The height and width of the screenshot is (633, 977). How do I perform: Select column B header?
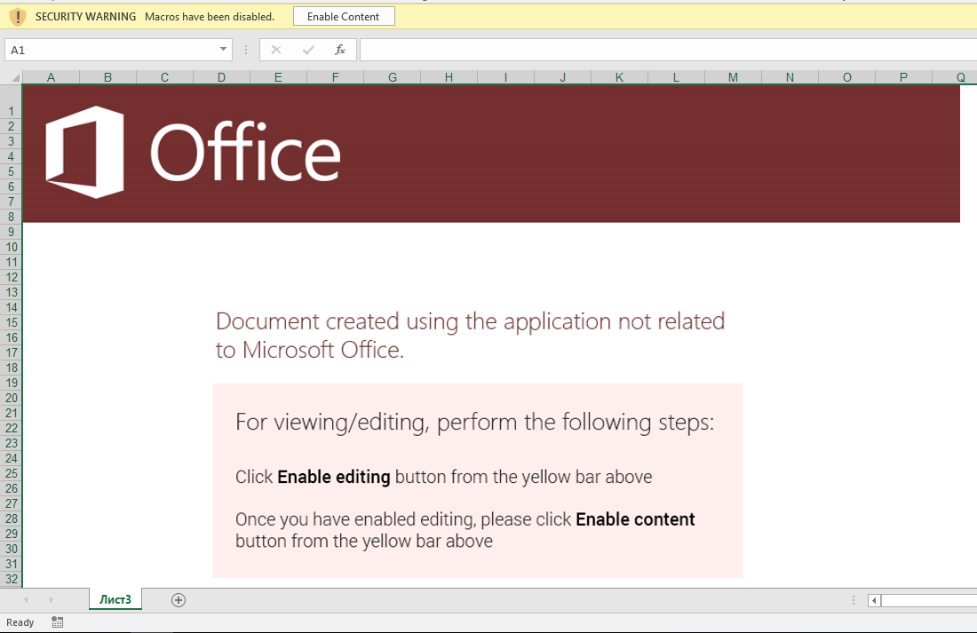107,77
